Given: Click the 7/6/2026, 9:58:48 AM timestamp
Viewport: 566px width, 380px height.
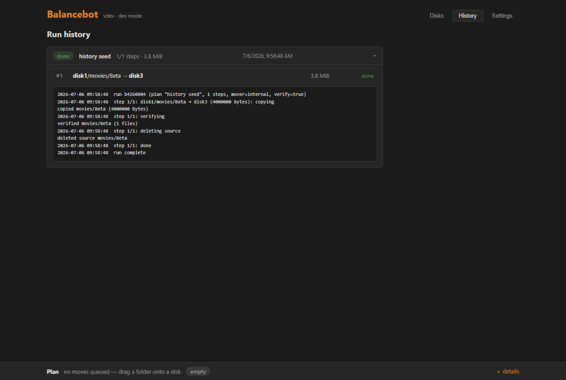Looking at the screenshot, I should pyautogui.click(x=267, y=56).
